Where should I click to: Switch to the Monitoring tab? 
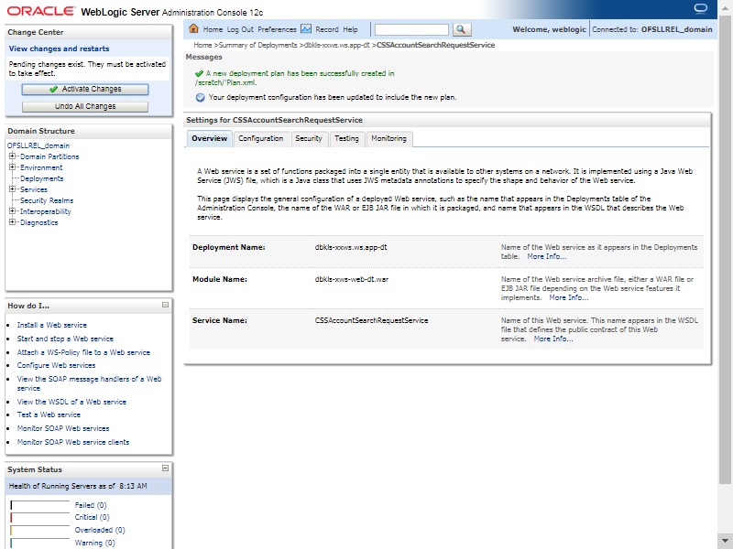pos(388,139)
